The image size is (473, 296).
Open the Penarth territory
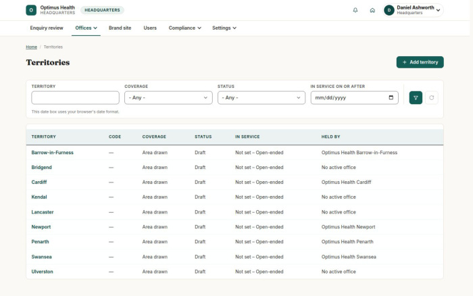coord(40,242)
